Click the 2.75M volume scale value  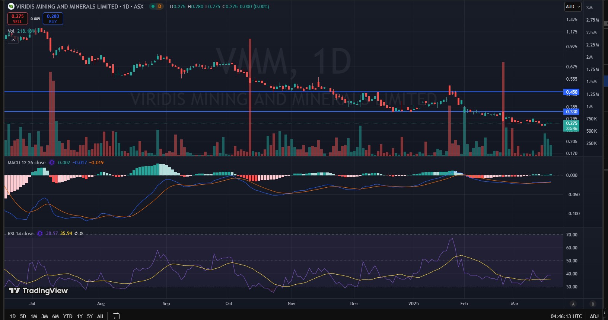click(593, 20)
